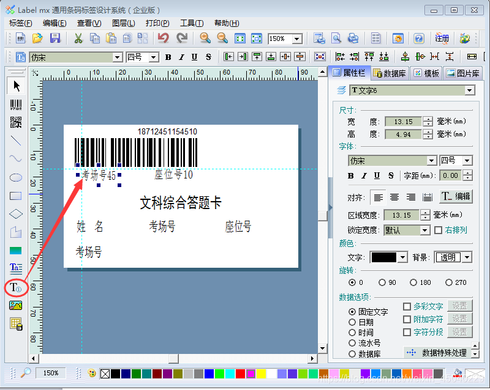The image size is (490, 390).
Task: Select rotation 0 radio button
Action: tap(352, 282)
